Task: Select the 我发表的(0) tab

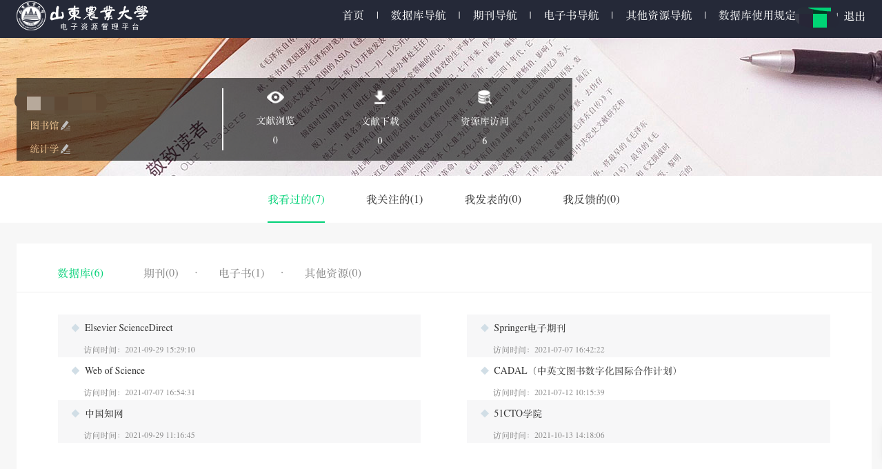Action: (493, 200)
